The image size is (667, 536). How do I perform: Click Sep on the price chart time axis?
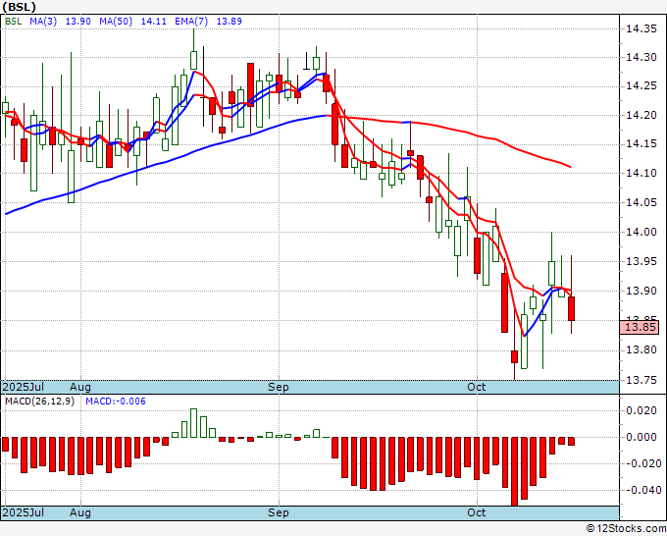[x=279, y=387]
